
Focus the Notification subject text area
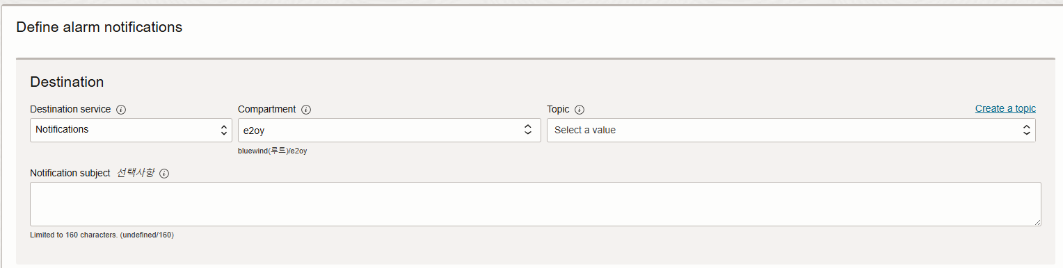[536, 204]
